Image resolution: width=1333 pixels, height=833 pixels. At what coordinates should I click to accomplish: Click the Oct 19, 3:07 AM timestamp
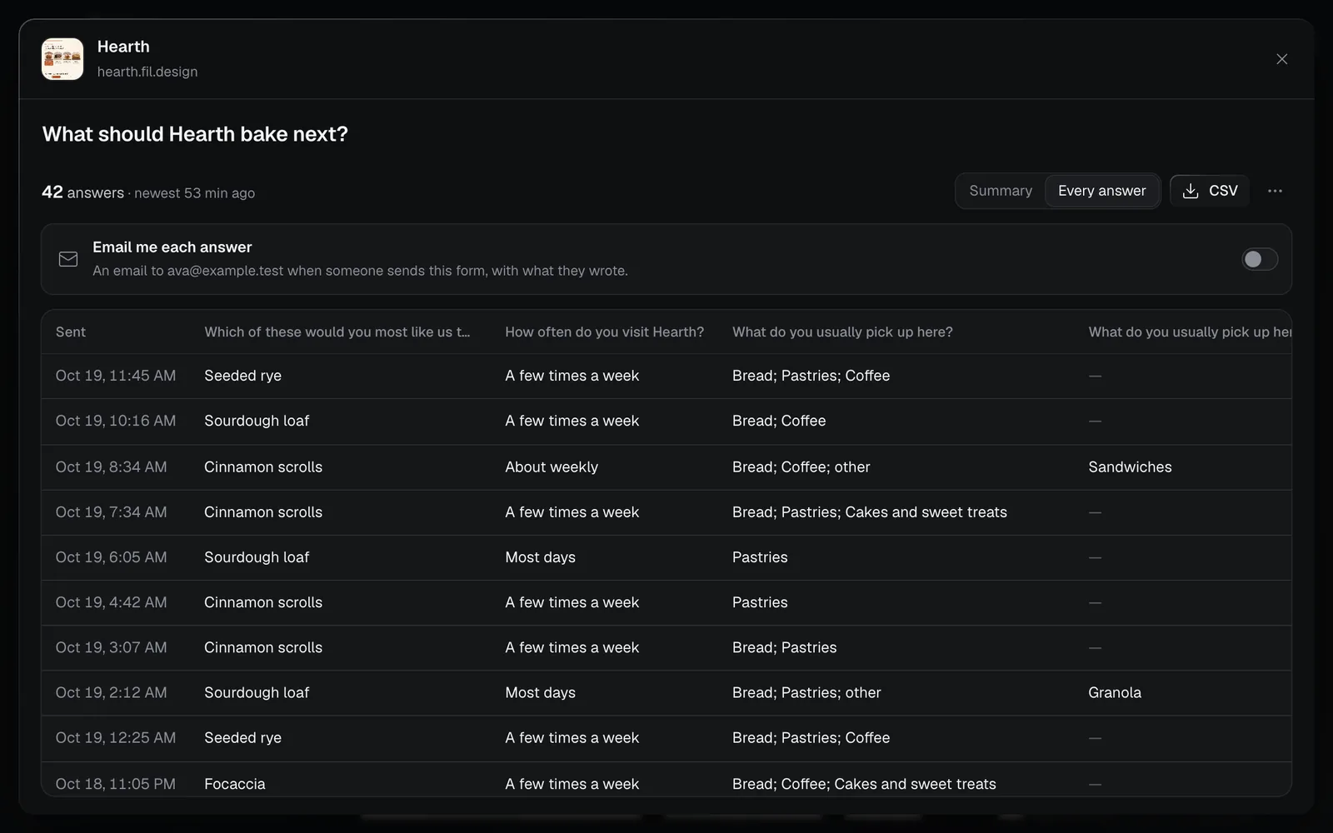point(111,647)
